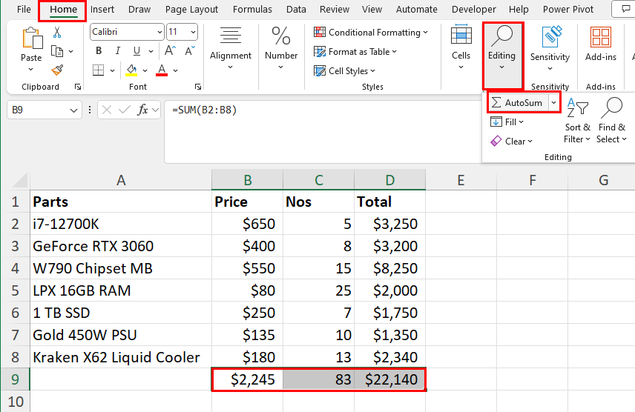Viewport: 635px width, 412px height.
Task: Click the Comments speech bubble icon
Action: [625, 9]
